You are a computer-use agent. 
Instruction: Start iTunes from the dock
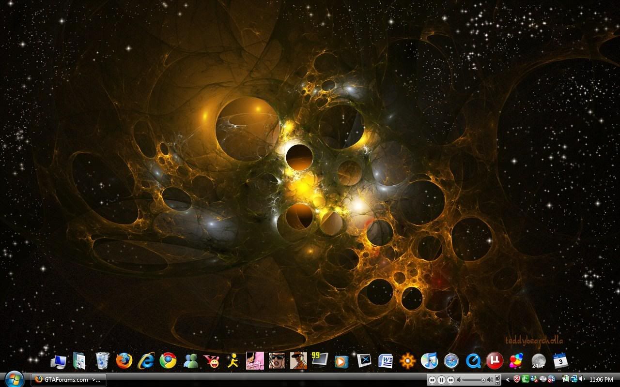[x=430, y=360]
